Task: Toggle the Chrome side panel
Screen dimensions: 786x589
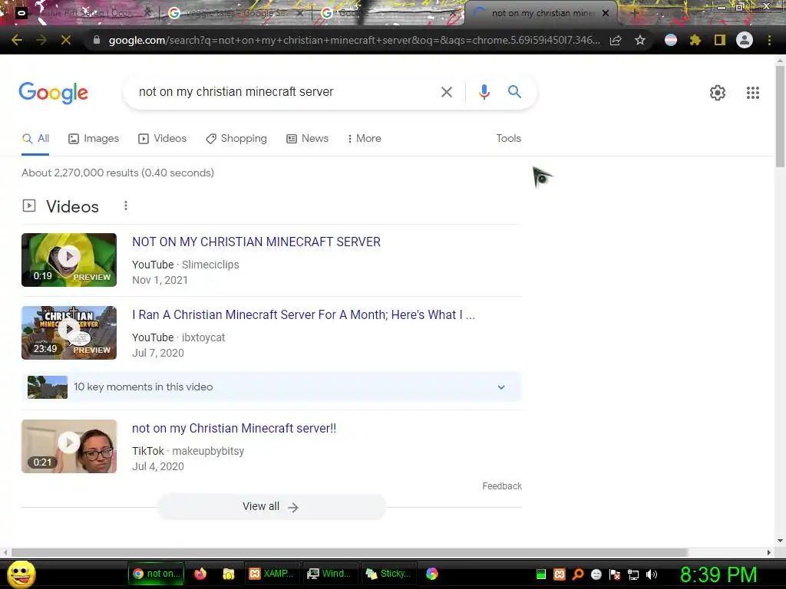Action: tap(720, 40)
